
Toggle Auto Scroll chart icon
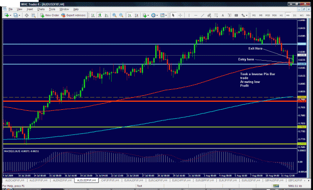click(x=130, y=15)
